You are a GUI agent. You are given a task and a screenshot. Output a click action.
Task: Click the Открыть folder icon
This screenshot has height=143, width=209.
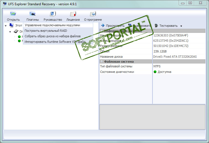13,14
